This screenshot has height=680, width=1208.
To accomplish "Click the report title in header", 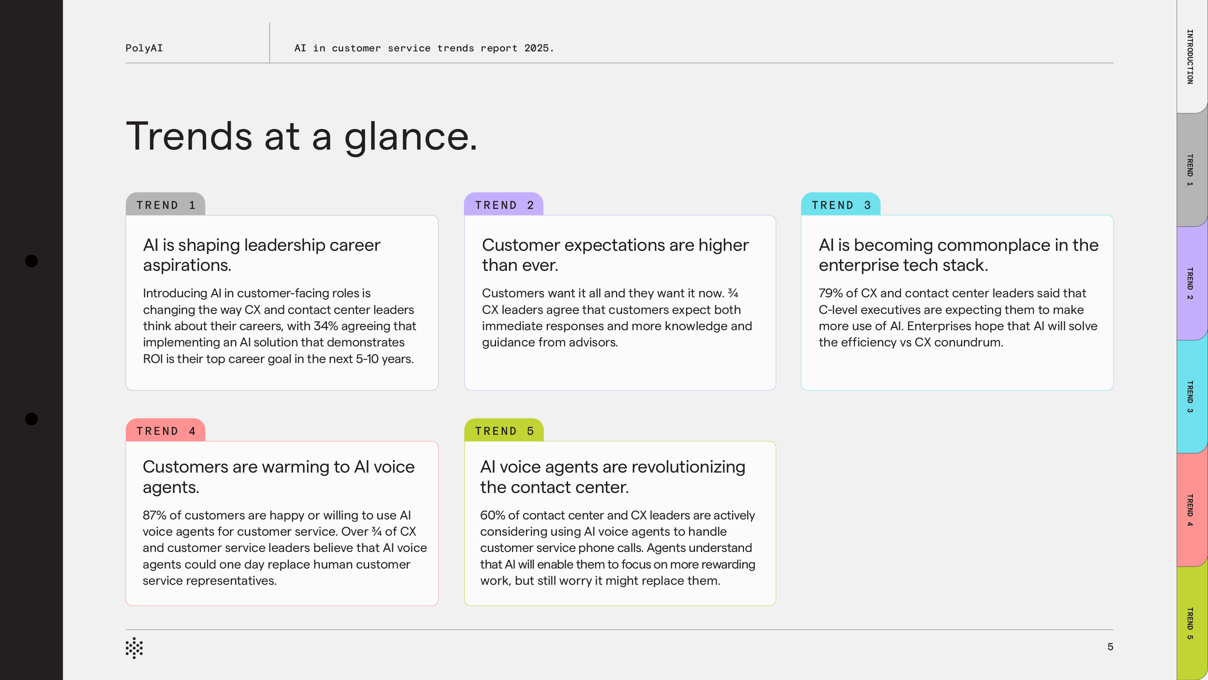I will point(424,48).
